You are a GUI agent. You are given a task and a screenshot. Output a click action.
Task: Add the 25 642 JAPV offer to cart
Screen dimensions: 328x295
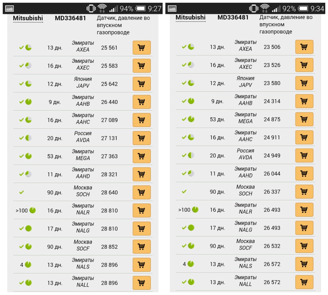click(x=141, y=84)
